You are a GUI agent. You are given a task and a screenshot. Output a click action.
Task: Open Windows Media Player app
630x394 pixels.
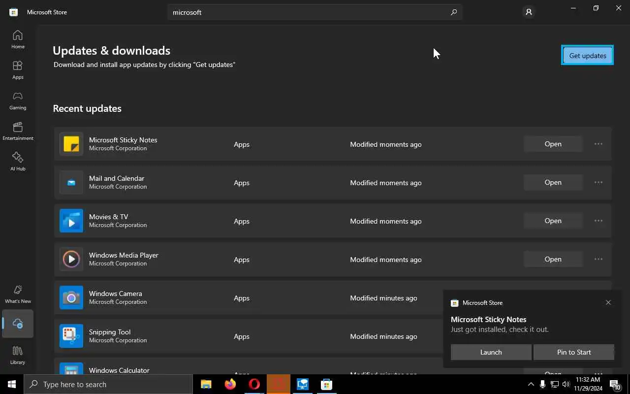(x=553, y=259)
